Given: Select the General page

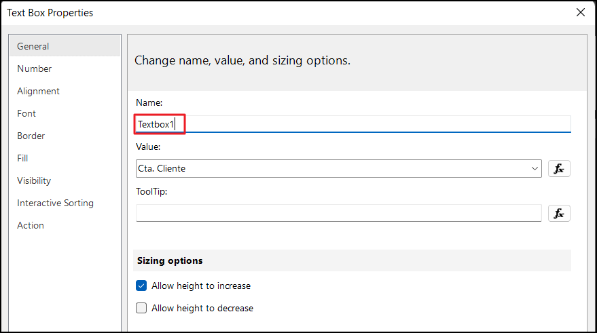Looking at the screenshot, I should click(33, 46).
